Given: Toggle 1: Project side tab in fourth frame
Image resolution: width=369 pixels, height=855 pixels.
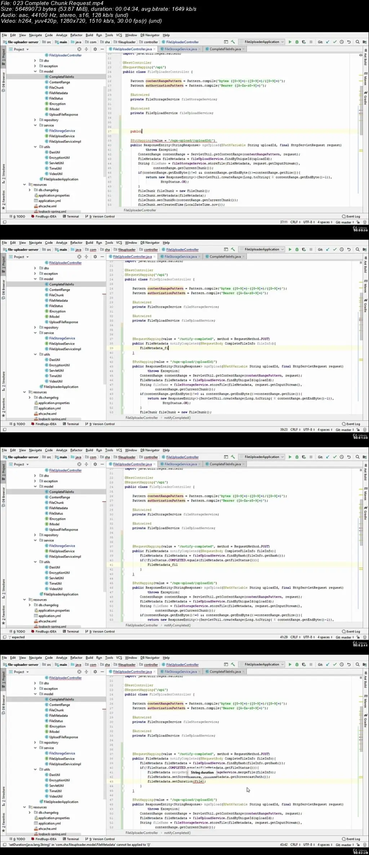Looking at the screenshot, I should click(x=4, y=680).
